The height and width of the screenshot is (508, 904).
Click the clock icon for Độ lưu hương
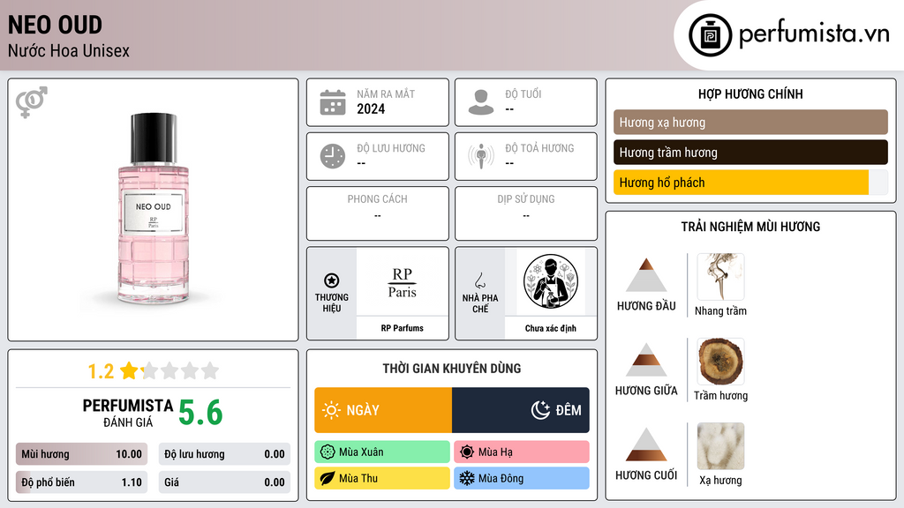tap(333, 156)
